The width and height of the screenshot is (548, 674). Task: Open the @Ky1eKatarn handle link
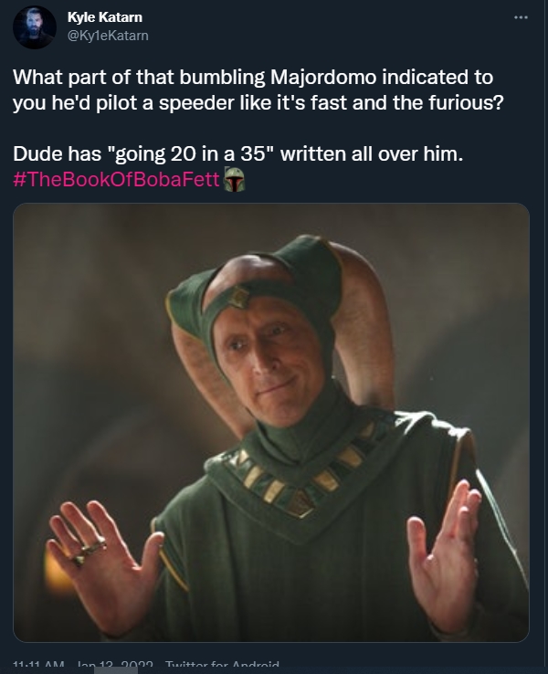pos(108,36)
